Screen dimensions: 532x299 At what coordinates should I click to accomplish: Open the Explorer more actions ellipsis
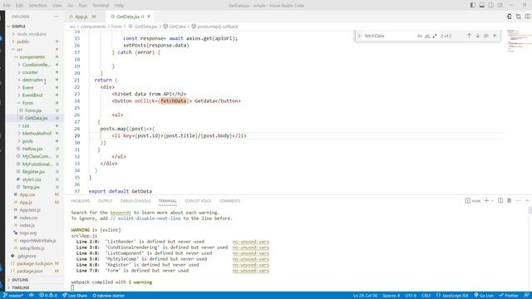(56, 17)
